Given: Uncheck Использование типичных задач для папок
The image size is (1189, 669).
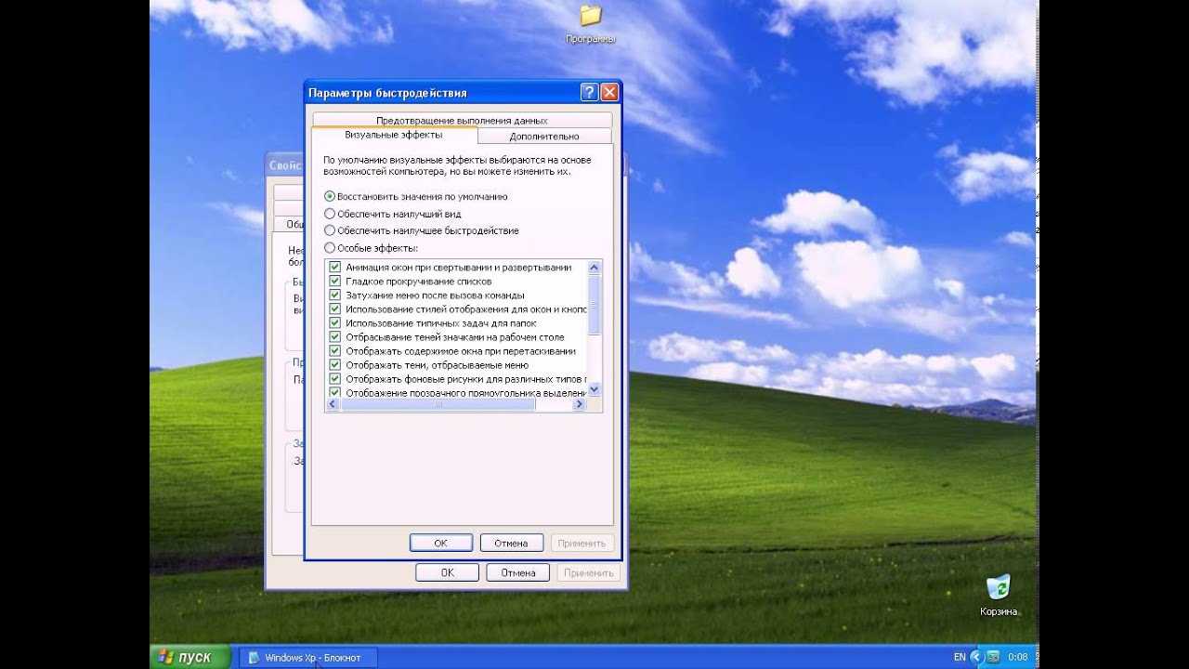Looking at the screenshot, I should pyautogui.click(x=335, y=323).
